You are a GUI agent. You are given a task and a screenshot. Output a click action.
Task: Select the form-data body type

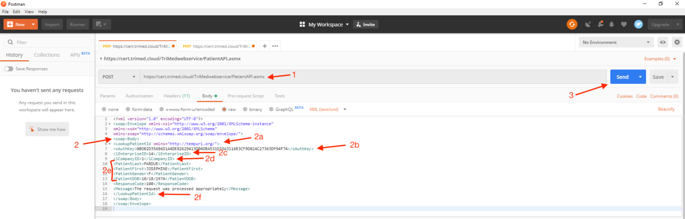click(x=139, y=109)
